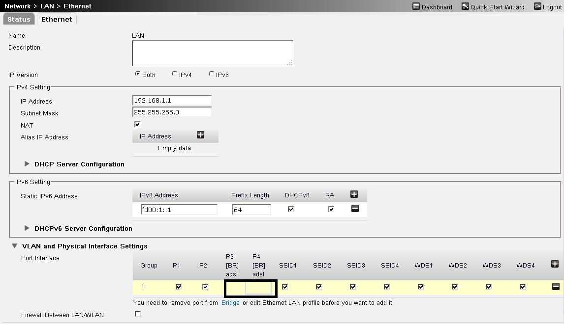Add a new port interface group
Viewport: 564px width, 324px height.
tap(555, 264)
